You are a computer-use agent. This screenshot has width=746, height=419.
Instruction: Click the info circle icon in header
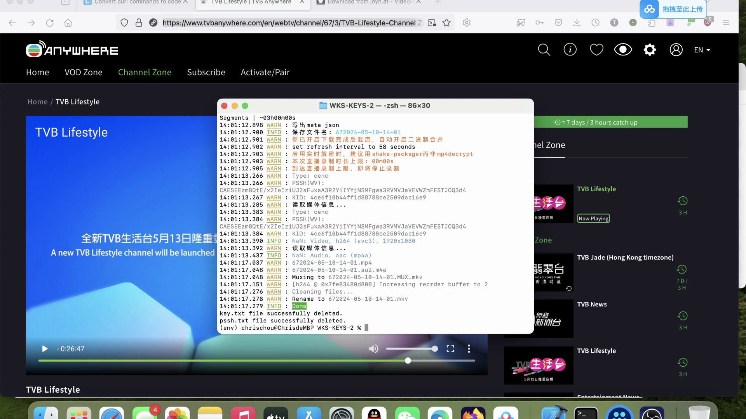(570, 50)
